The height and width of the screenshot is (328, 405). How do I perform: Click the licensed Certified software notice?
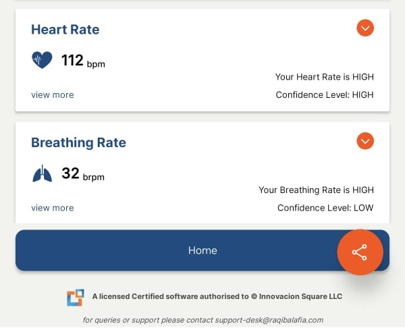click(x=217, y=297)
